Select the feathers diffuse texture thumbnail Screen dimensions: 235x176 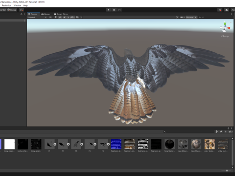click(x=130, y=144)
